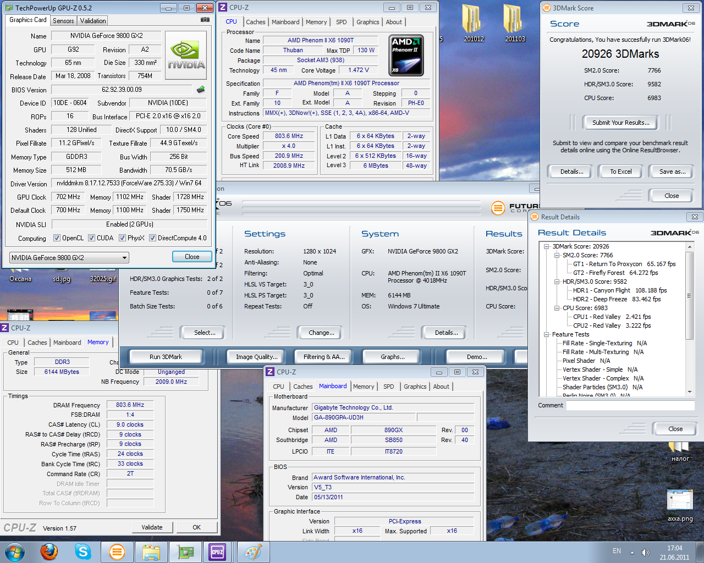Click Submit Your Results button

pyautogui.click(x=621, y=123)
